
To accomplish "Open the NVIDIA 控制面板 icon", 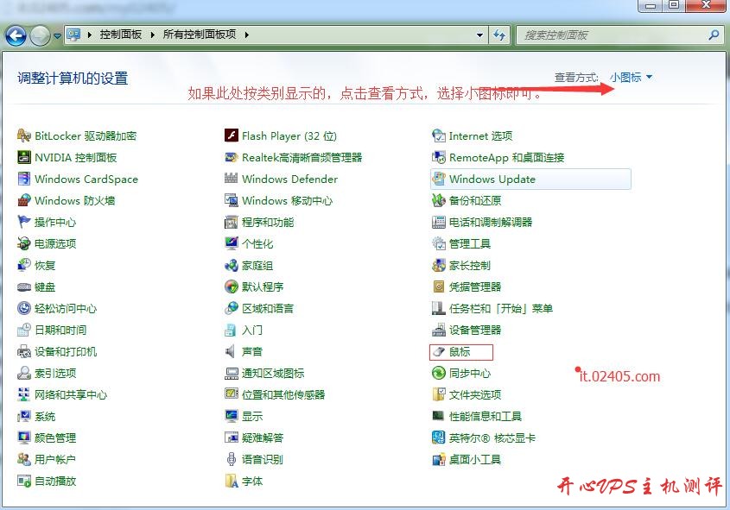I will coord(23,157).
